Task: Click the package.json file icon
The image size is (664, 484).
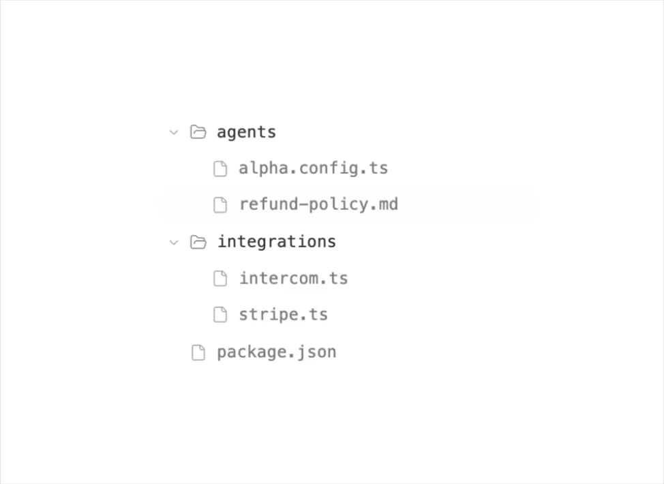Action: [x=198, y=352]
